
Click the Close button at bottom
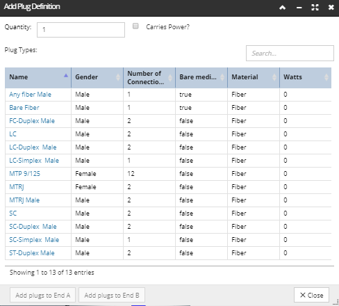click(311, 295)
